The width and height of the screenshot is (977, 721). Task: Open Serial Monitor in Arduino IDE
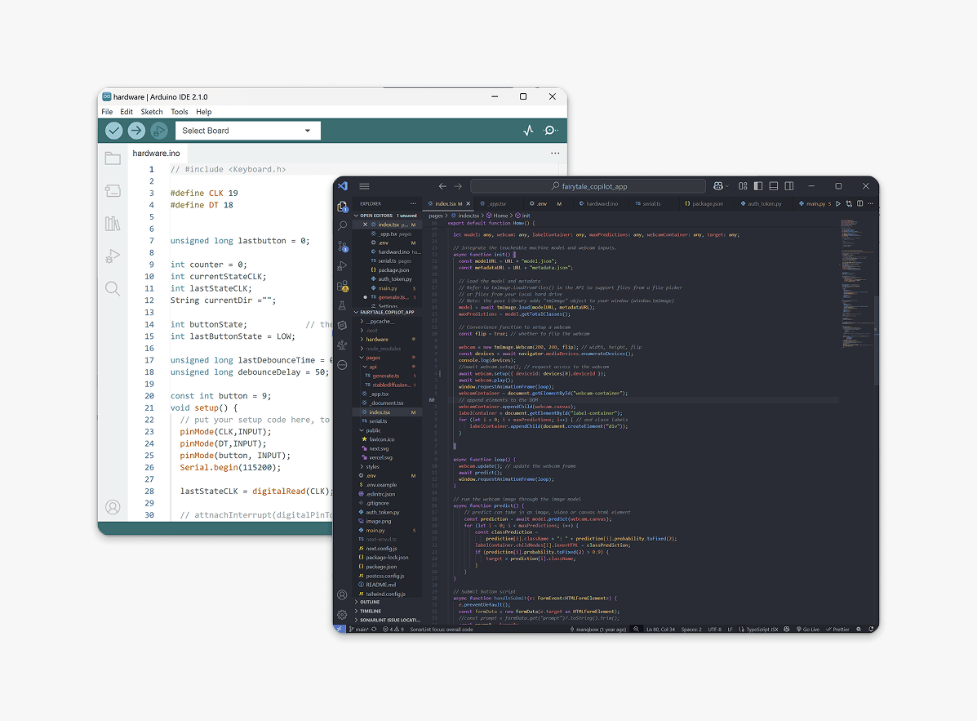click(550, 131)
